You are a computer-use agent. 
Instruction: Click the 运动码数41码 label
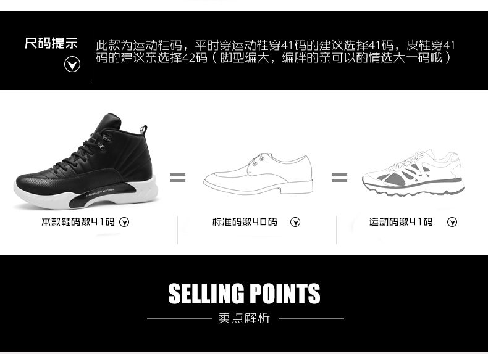point(401,222)
